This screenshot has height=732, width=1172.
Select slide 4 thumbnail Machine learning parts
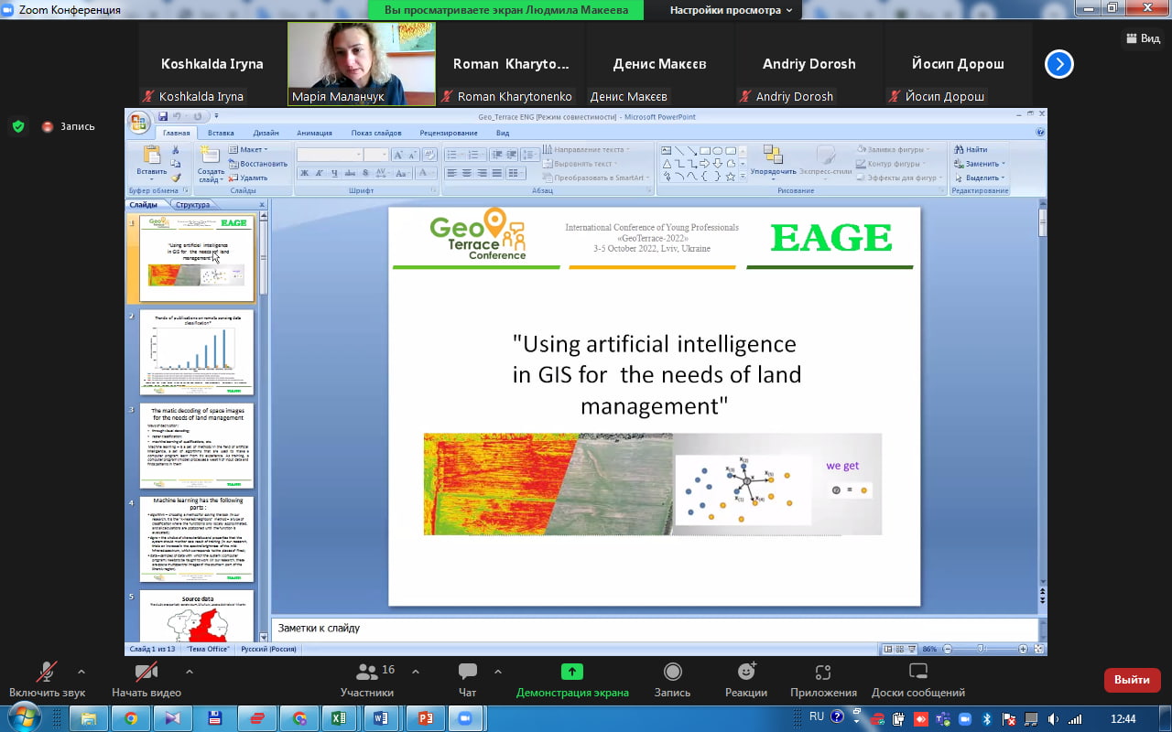pos(197,539)
